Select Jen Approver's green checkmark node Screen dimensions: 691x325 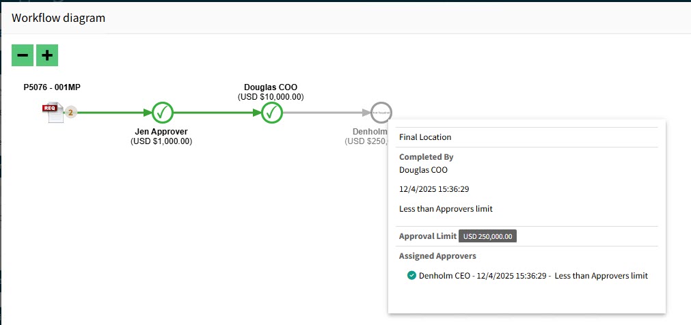pos(163,112)
